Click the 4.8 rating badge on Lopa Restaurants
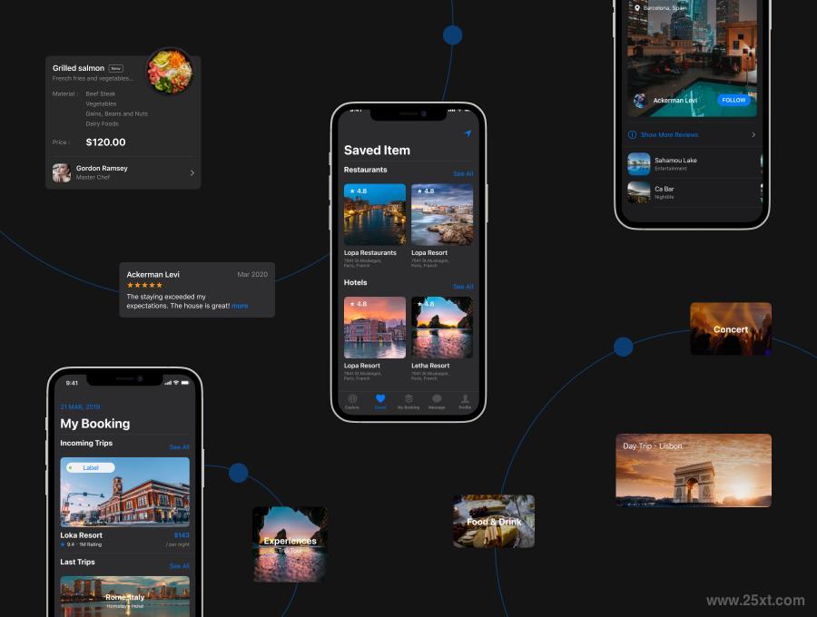Viewport: 817px width, 617px height. [x=359, y=191]
